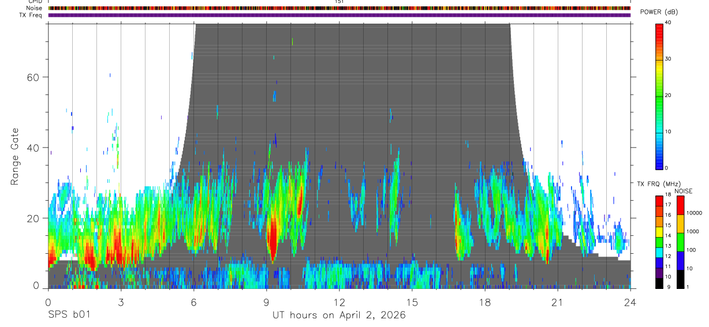Image resolution: width=709 pixels, height=327 pixels.
Task: Click the multicolored Noise strip above the plot
Action: tap(339, 8)
